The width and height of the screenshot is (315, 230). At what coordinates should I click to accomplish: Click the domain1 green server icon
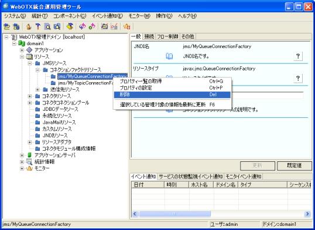click(22, 43)
